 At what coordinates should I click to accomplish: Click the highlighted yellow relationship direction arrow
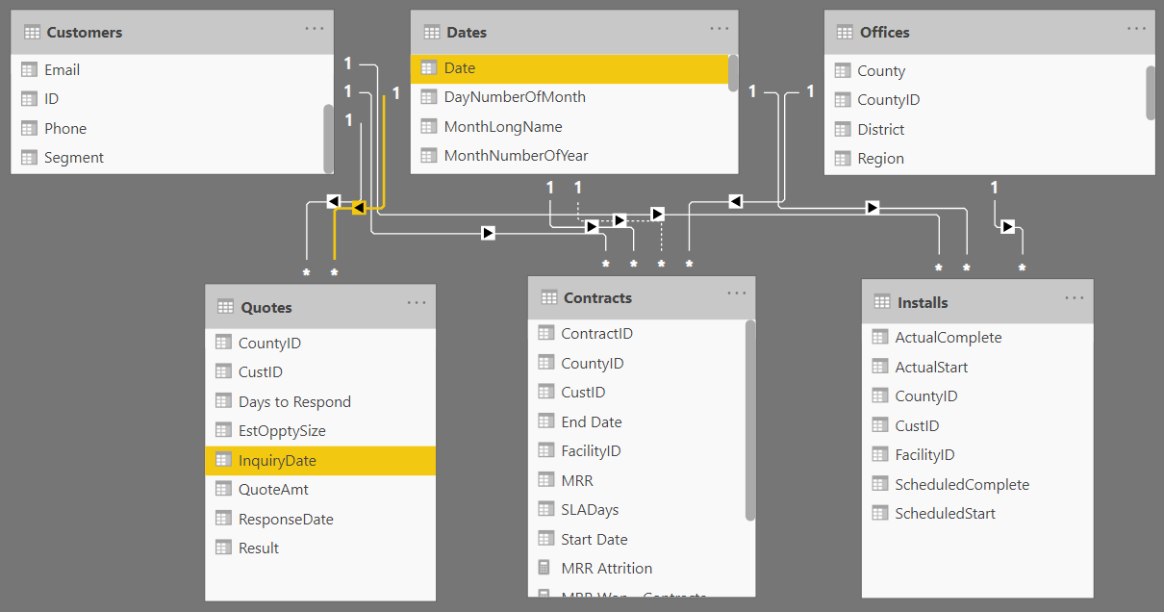pyautogui.click(x=358, y=208)
